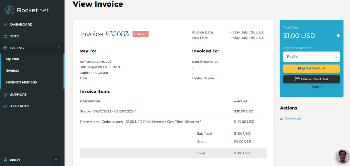Click the United States country text

click(x=203, y=78)
